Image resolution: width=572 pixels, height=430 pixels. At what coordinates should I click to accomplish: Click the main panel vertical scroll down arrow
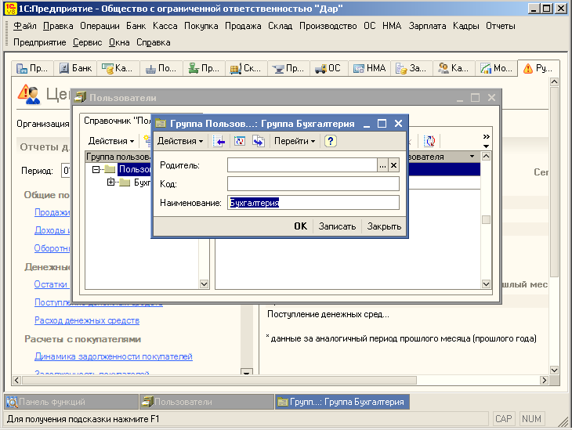tap(554, 370)
